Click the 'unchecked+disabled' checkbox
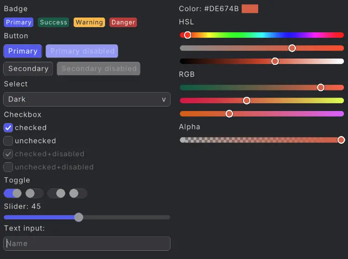Image resolution: width=348 pixels, height=259 pixels. (x=8, y=167)
